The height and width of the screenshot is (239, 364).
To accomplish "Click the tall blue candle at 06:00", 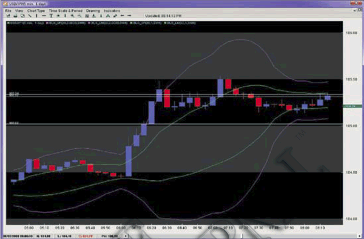I will (x=129, y=161).
